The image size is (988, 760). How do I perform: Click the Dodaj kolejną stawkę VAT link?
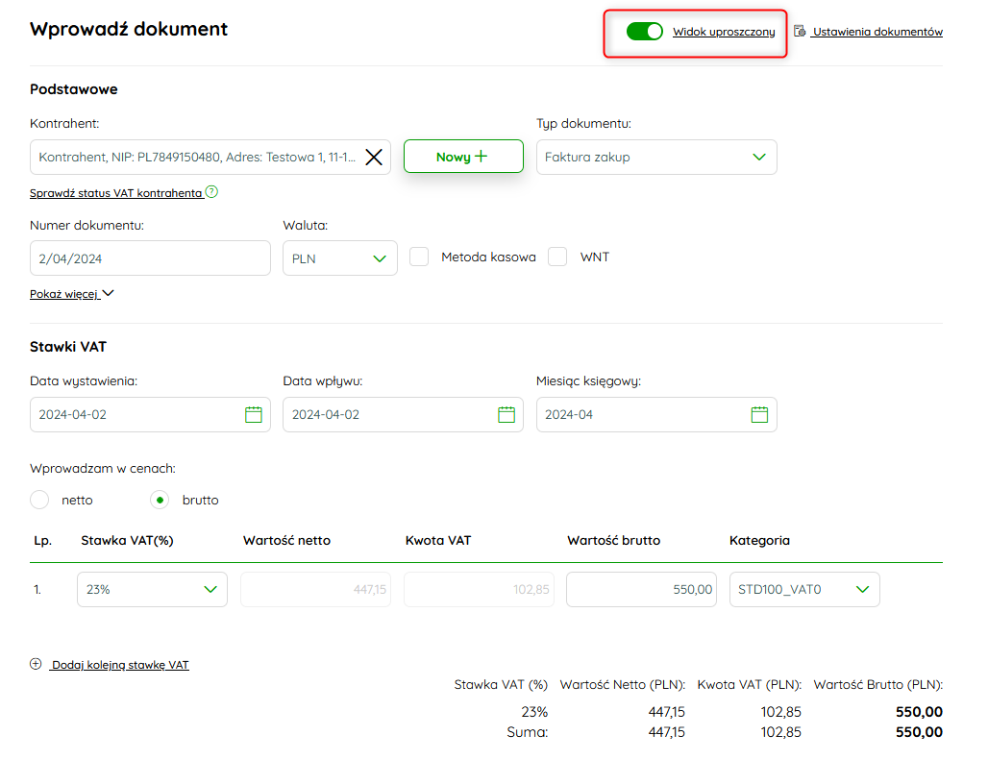(120, 665)
